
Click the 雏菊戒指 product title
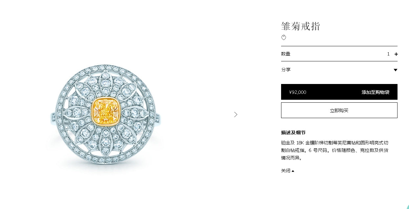pos(300,26)
